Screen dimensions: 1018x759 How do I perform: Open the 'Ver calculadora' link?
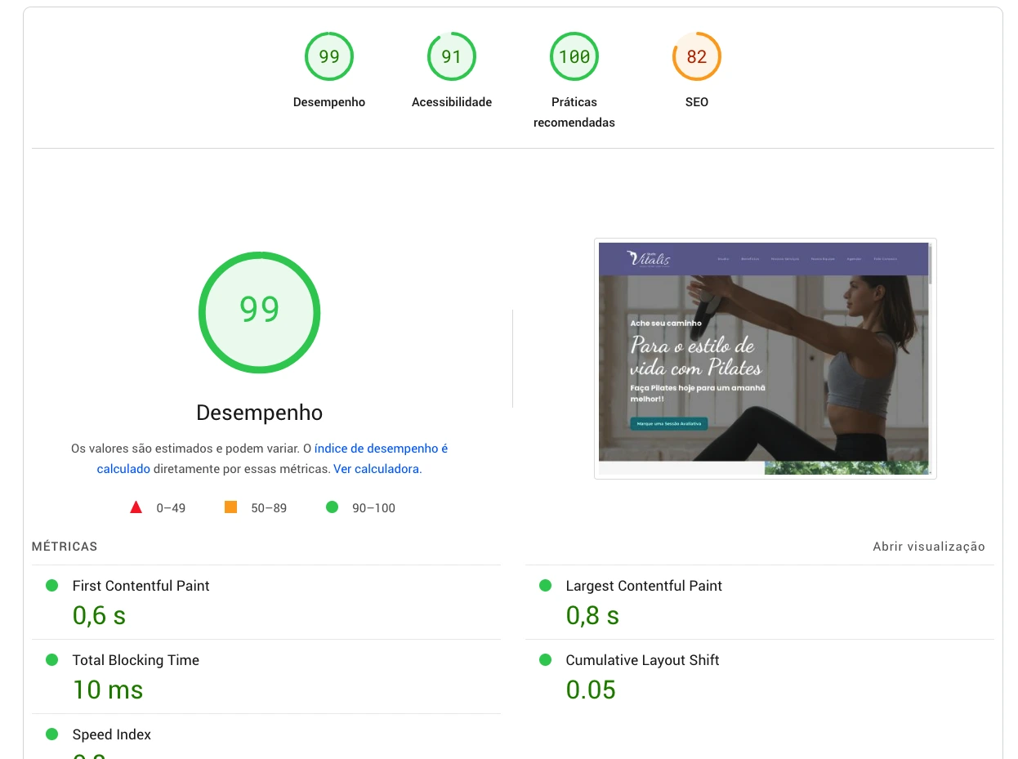tap(376, 469)
